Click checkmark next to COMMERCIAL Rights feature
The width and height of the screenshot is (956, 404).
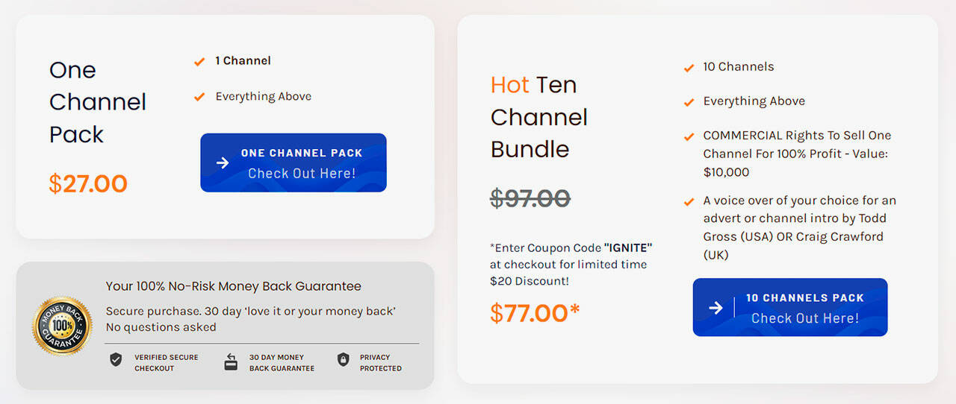pos(689,136)
